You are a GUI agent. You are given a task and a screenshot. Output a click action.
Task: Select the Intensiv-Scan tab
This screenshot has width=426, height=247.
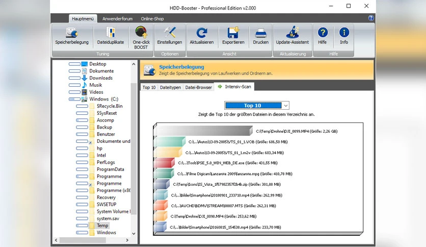coord(234,87)
